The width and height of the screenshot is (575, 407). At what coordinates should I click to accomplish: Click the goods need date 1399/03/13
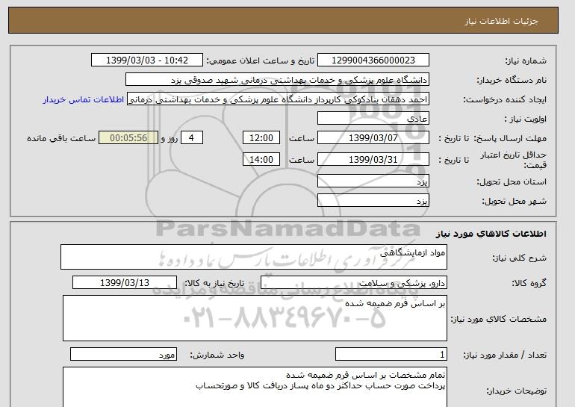[125, 283]
